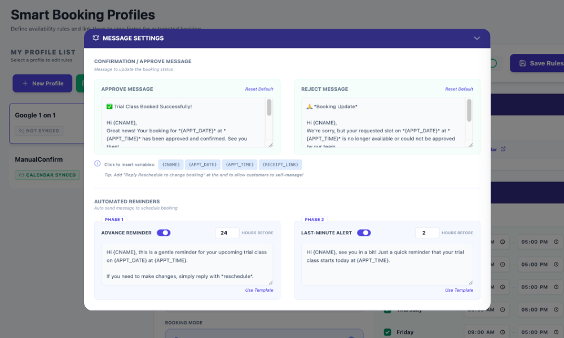
Task: Click the Friday 09:00 AM start time
Action: [x=487, y=332]
